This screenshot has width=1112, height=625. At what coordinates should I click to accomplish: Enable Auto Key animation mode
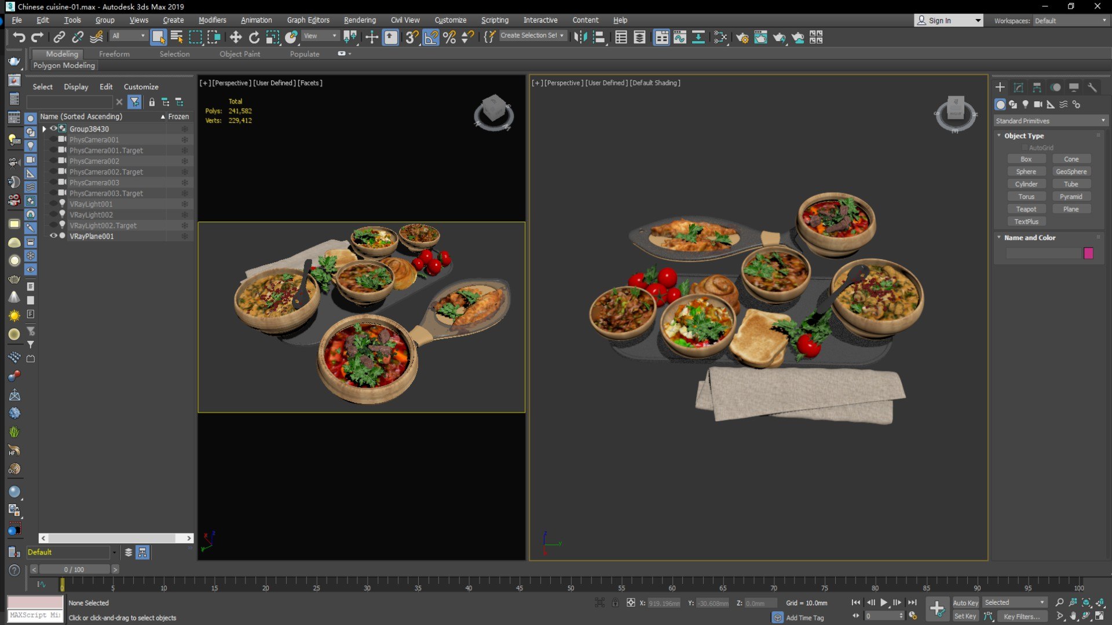coord(965,602)
